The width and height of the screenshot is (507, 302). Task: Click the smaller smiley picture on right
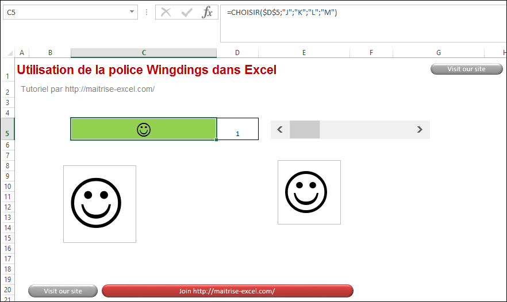[309, 192]
